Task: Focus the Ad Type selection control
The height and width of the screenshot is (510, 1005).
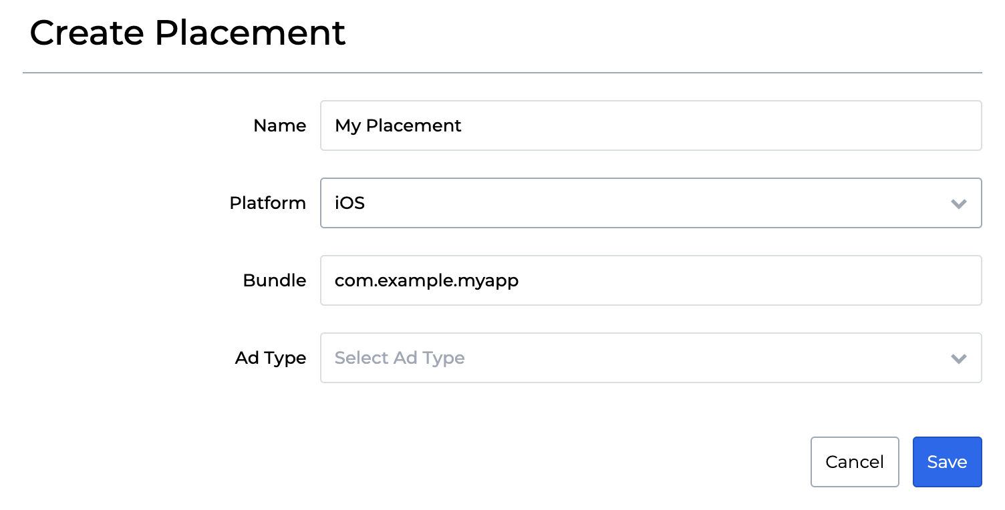Action: [x=651, y=358]
